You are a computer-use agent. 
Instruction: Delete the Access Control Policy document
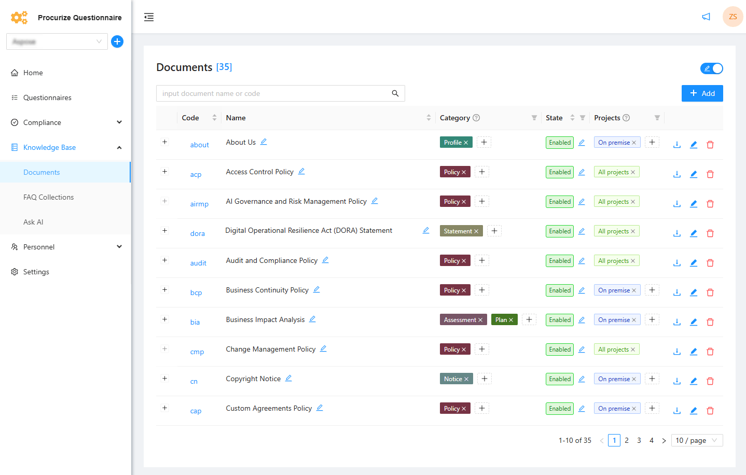pyautogui.click(x=710, y=174)
